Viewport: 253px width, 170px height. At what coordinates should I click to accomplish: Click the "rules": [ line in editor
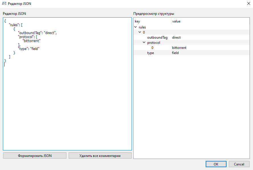coord(16,25)
